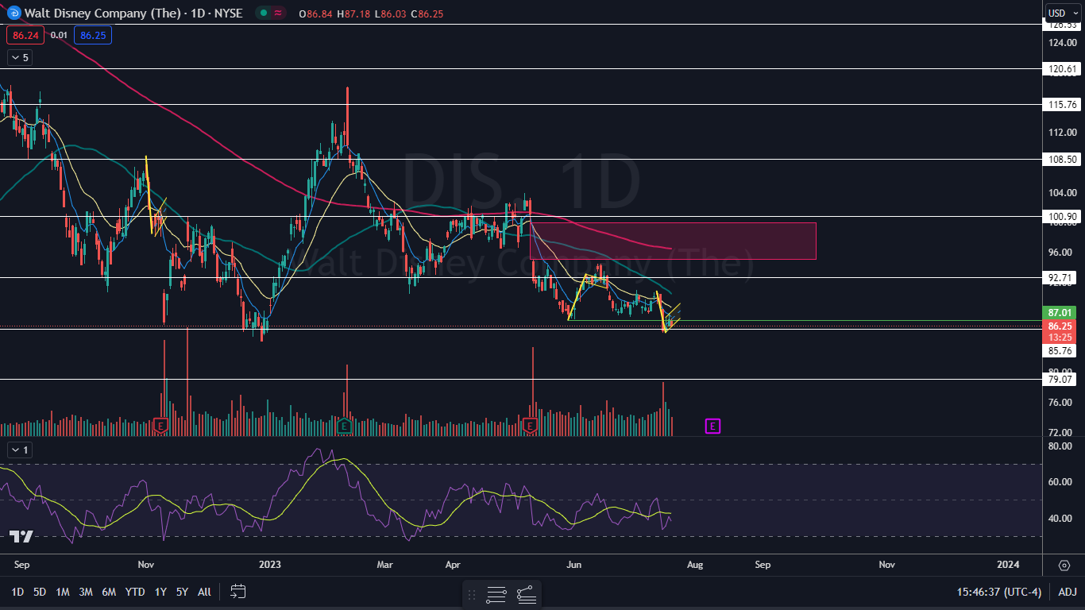Click the drawing toolbar drag handle
This screenshot has height=610, width=1085.
click(x=473, y=593)
